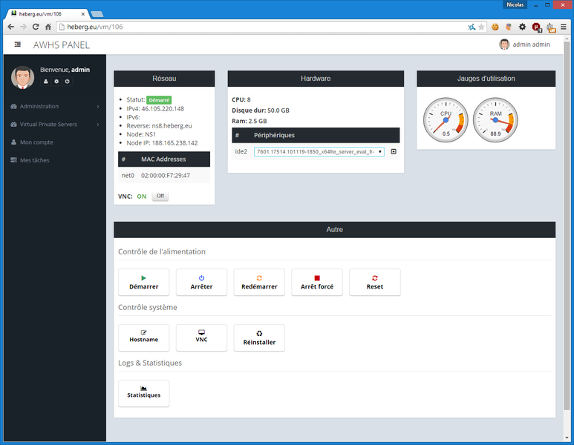Open the uBlock extension icon
This screenshot has width=574, height=445.
click(x=536, y=27)
